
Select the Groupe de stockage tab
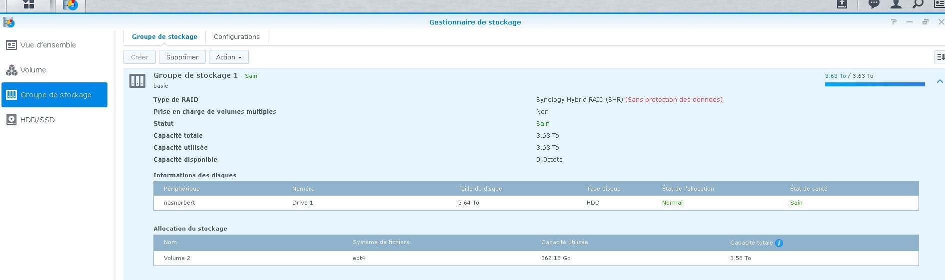point(164,36)
